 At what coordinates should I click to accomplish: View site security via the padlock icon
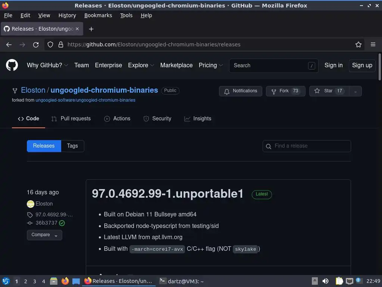61,45
